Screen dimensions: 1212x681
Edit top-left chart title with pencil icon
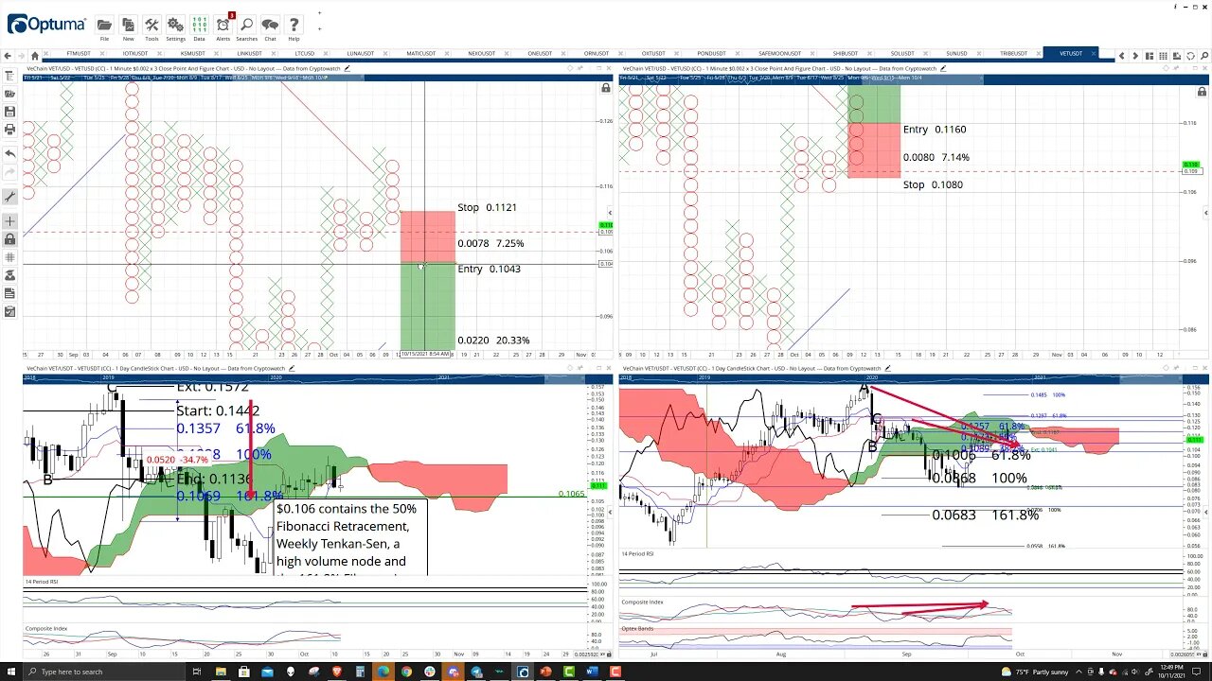pyautogui.click(x=348, y=68)
